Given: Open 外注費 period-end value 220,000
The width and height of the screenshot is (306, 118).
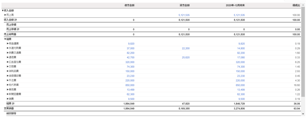Looking at the screenshot, I should 240,81.
